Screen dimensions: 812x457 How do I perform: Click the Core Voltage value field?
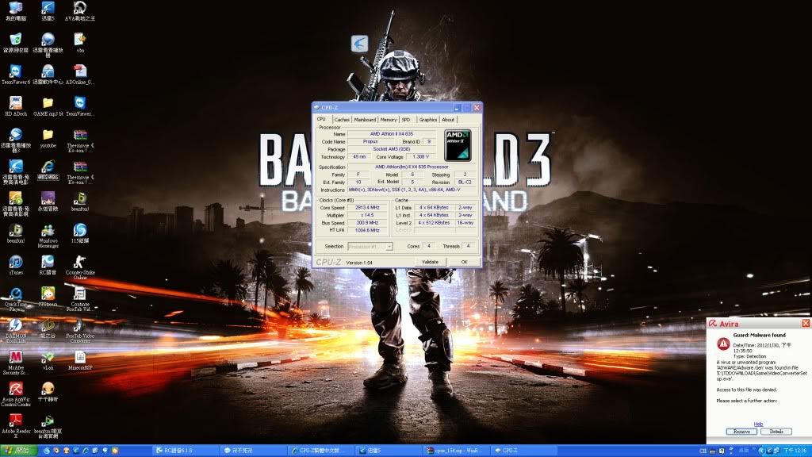click(x=421, y=156)
